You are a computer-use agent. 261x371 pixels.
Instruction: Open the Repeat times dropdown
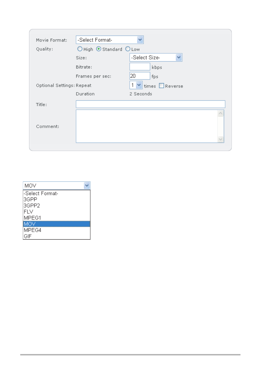(136, 85)
